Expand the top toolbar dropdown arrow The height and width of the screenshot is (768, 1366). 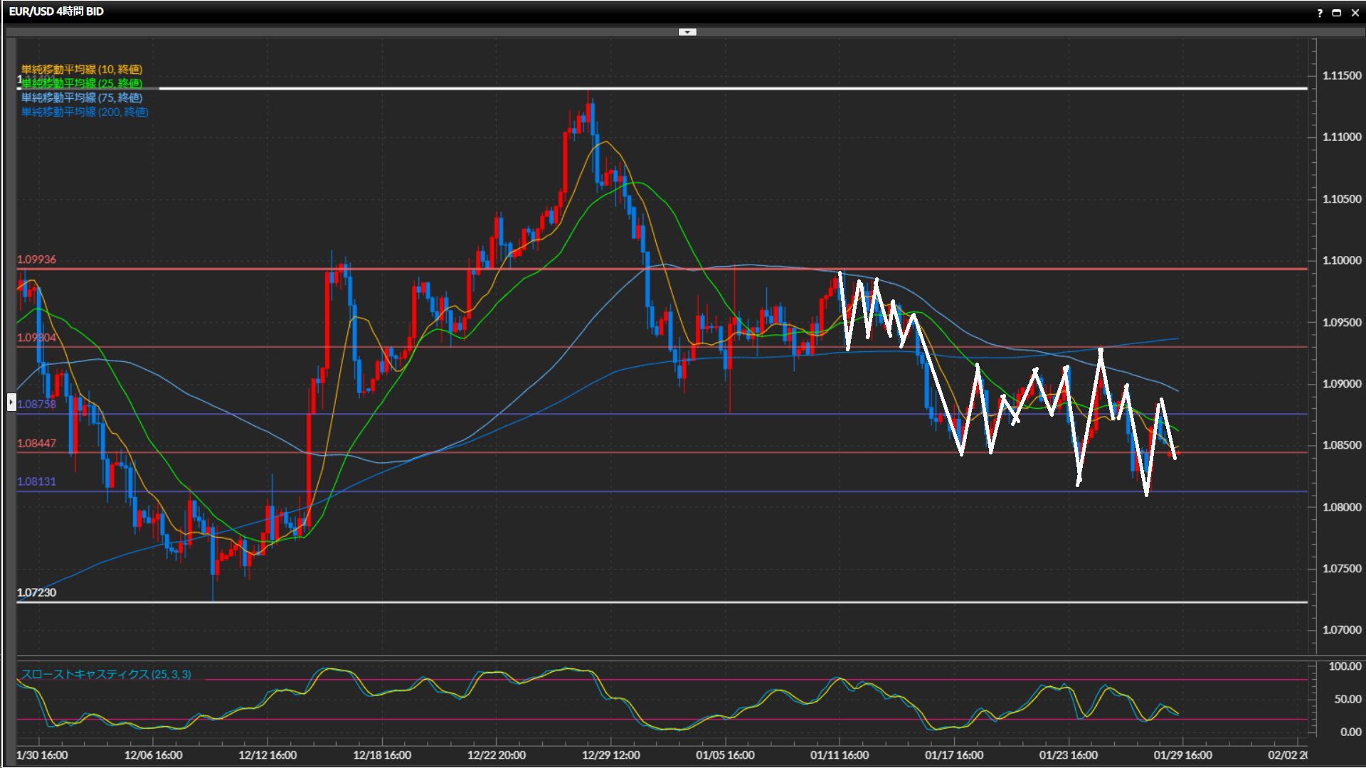coord(687,32)
